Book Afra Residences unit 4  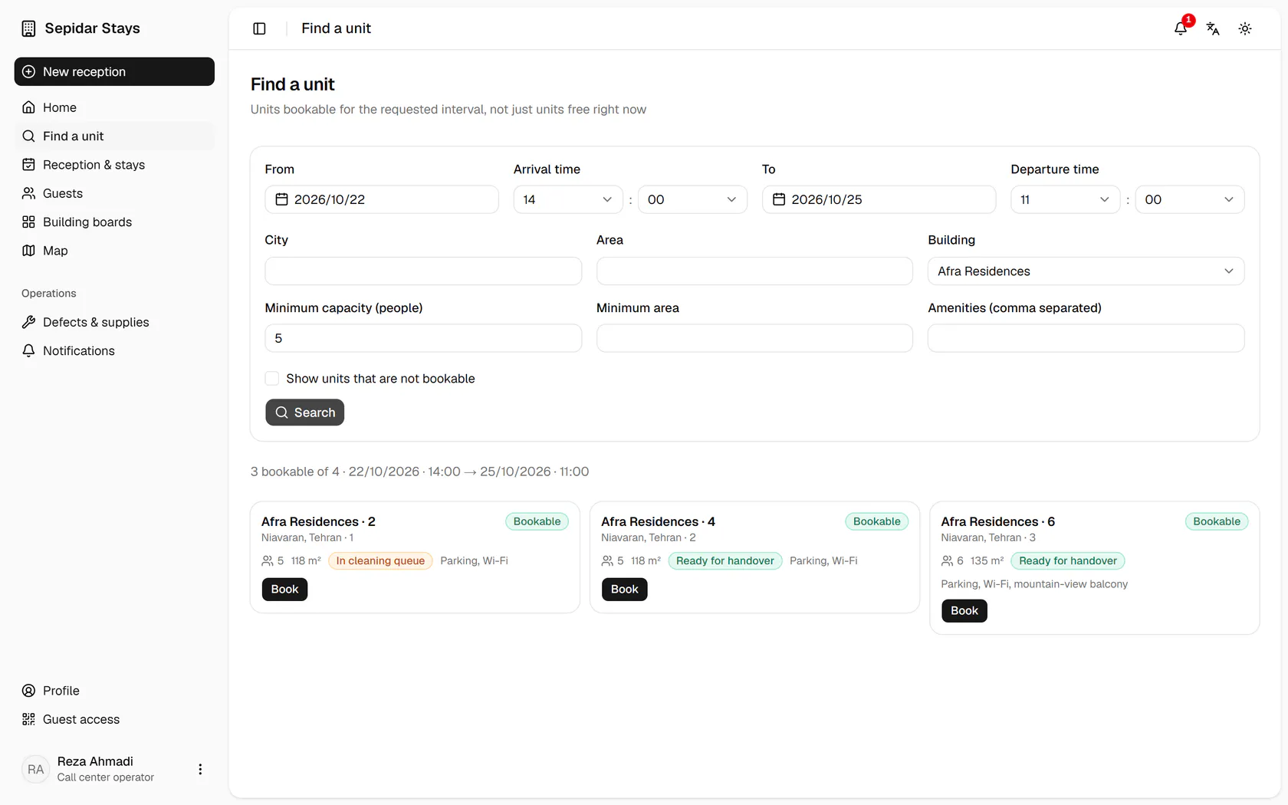tap(624, 590)
